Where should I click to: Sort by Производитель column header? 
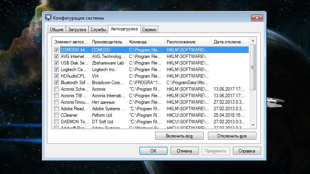click(108, 42)
